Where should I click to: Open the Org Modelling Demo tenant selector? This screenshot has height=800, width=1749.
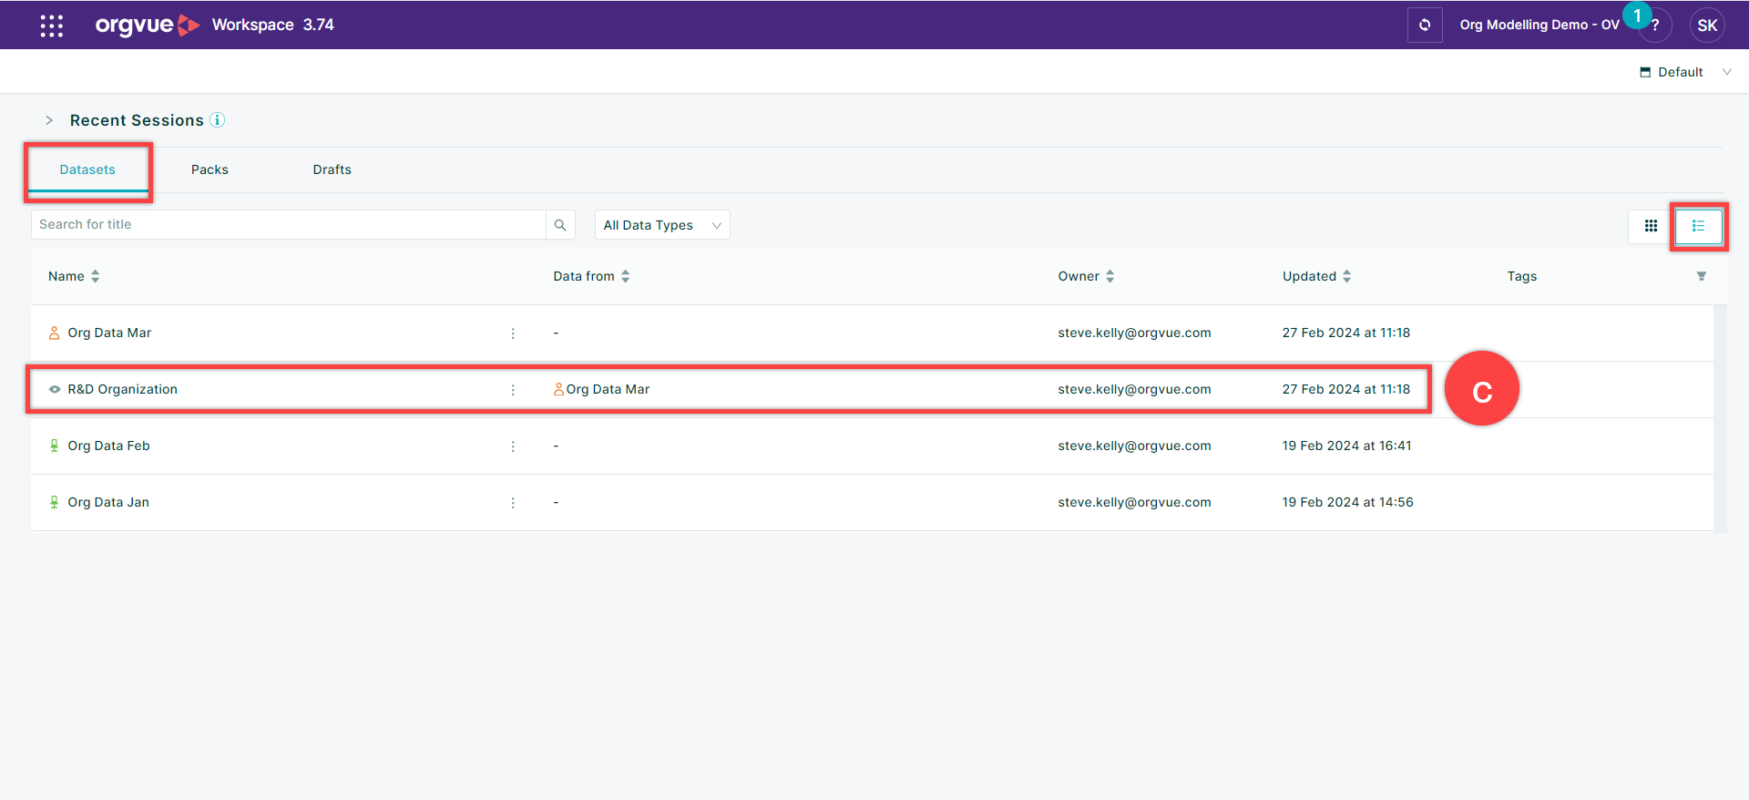click(1539, 25)
